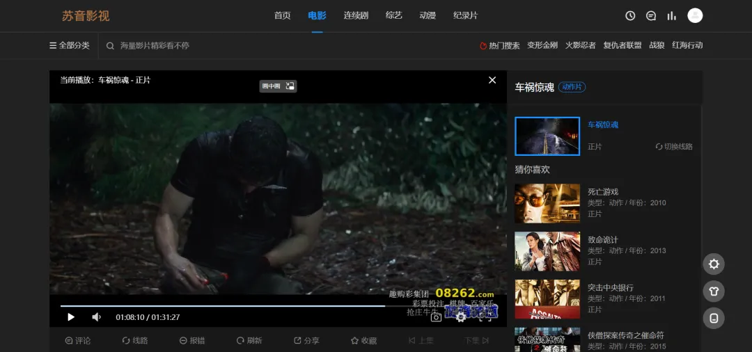Open 评论 comments button
Image resolution: width=752 pixels, height=352 pixels.
(78, 340)
